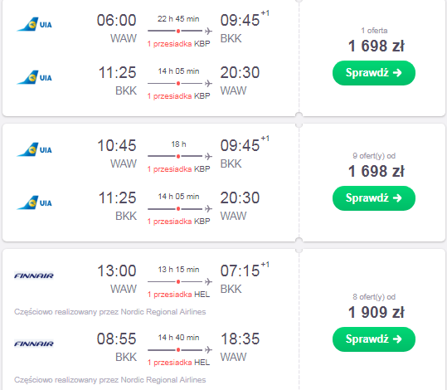Click the Sprawdź button for the 1 909 zł Finnair flight

point(374,339)
